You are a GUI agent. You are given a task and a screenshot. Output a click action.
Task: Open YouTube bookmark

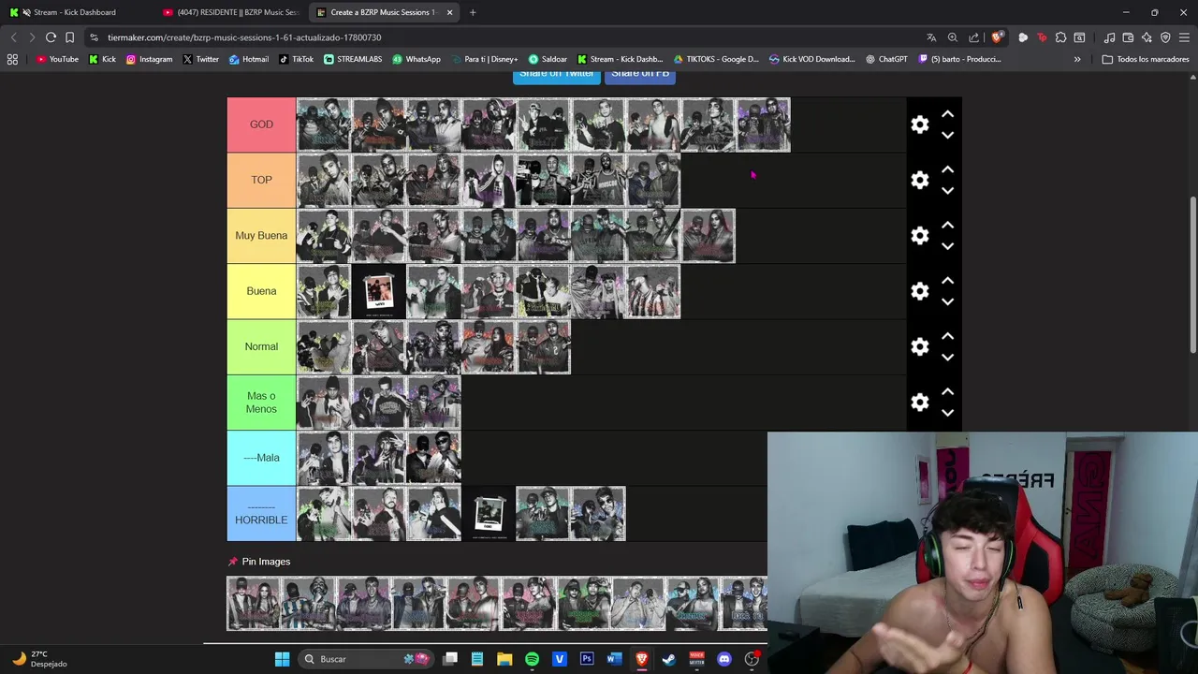(57, 59)
